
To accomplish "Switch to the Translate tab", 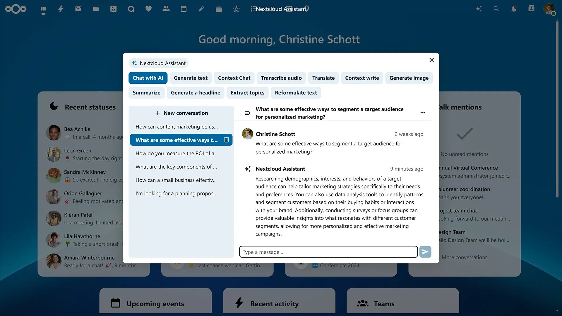I will point(323,78).
